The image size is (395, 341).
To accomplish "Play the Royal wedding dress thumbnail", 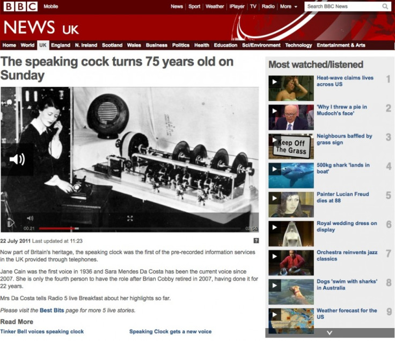I will point(291,234).
